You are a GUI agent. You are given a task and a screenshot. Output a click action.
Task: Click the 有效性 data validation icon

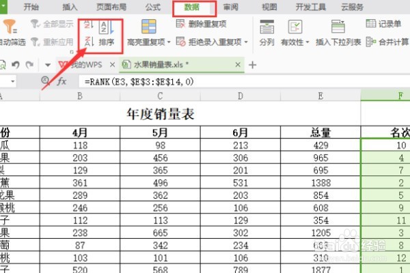point(295,27)
